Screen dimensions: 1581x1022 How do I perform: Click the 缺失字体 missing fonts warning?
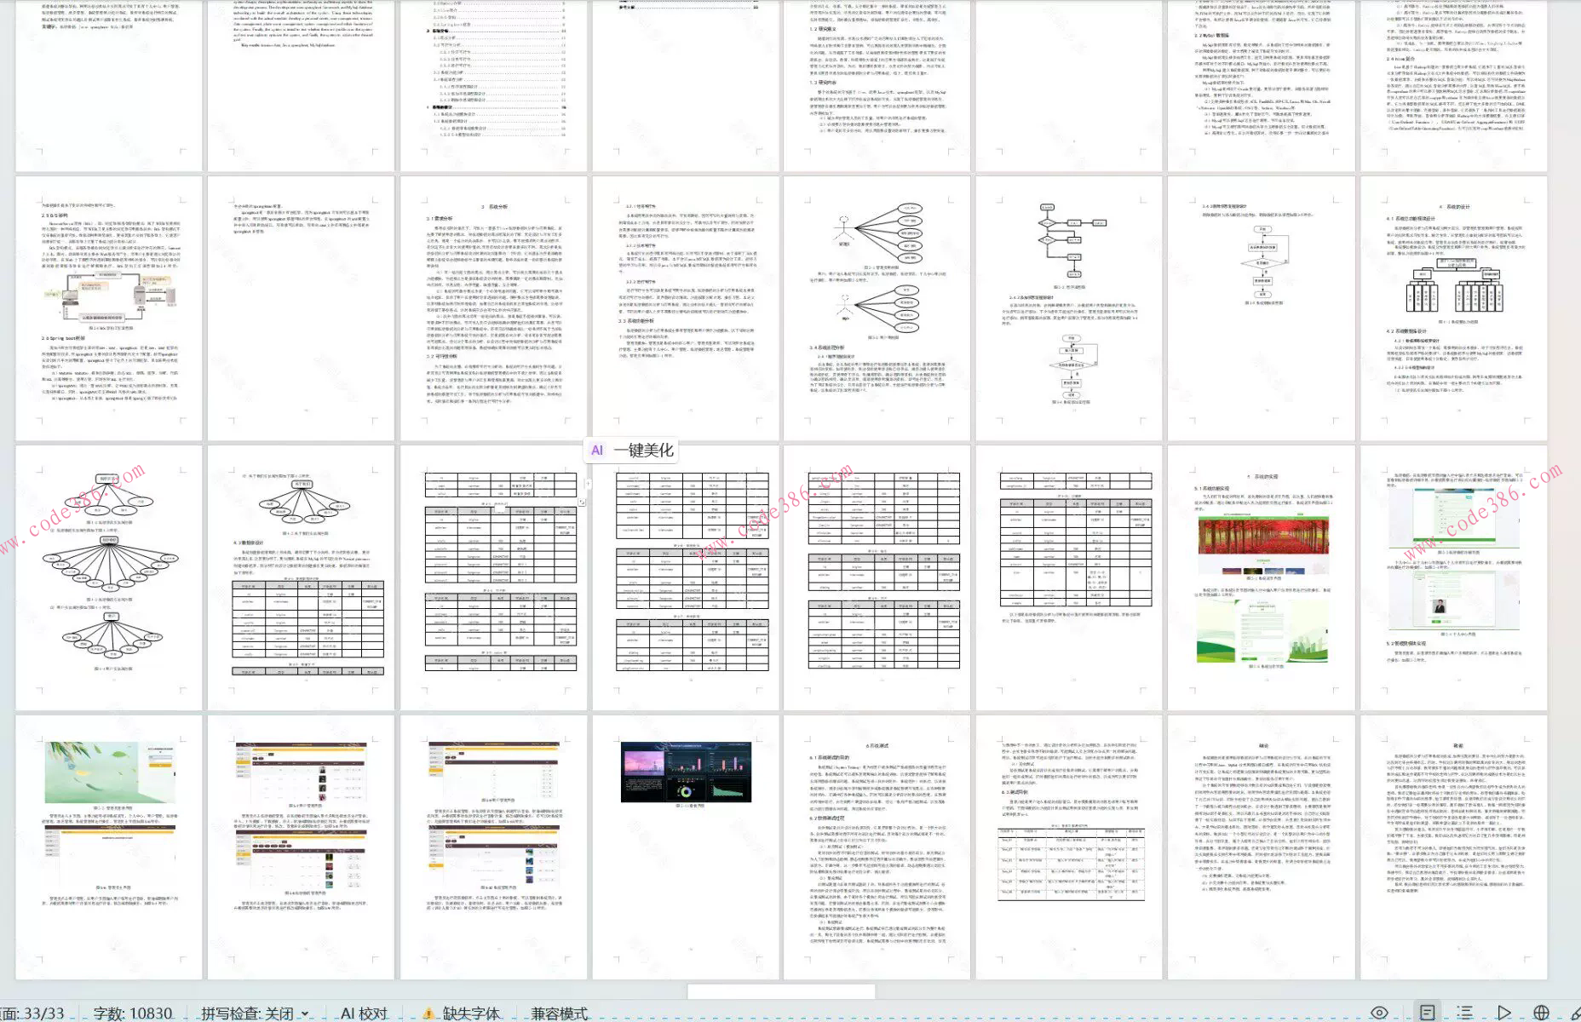pos(471,1013)
